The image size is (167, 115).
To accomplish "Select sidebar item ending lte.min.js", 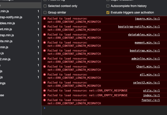I will point(21,41).
